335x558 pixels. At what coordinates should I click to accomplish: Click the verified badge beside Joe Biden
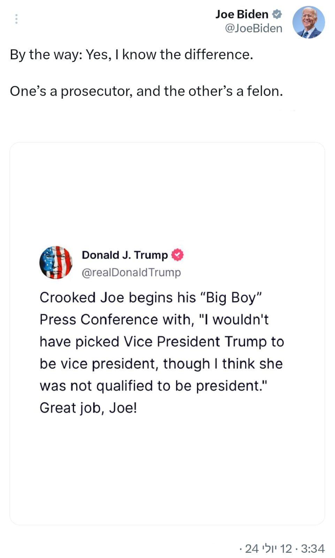(277, 14)
